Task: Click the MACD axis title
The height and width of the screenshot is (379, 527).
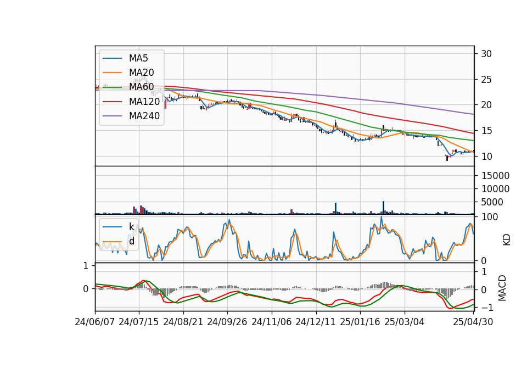Action: point(502,288)
